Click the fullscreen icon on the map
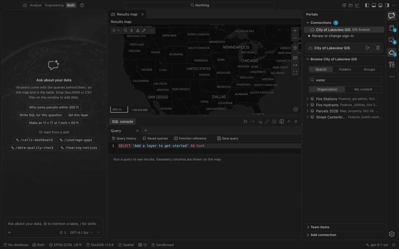This screenshot has width=399, height=249. click(295, 72)
